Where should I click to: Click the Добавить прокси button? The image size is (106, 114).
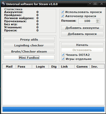(82, 34)
